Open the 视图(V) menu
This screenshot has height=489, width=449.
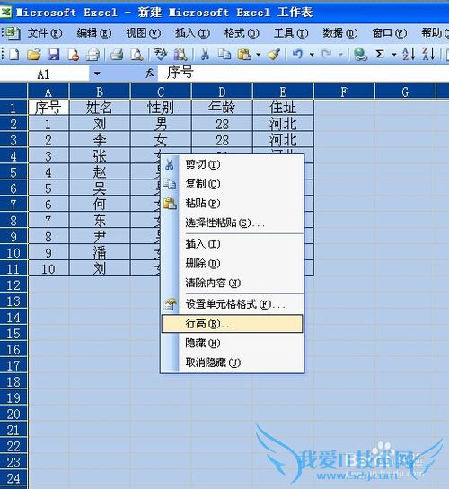(143, 32)
